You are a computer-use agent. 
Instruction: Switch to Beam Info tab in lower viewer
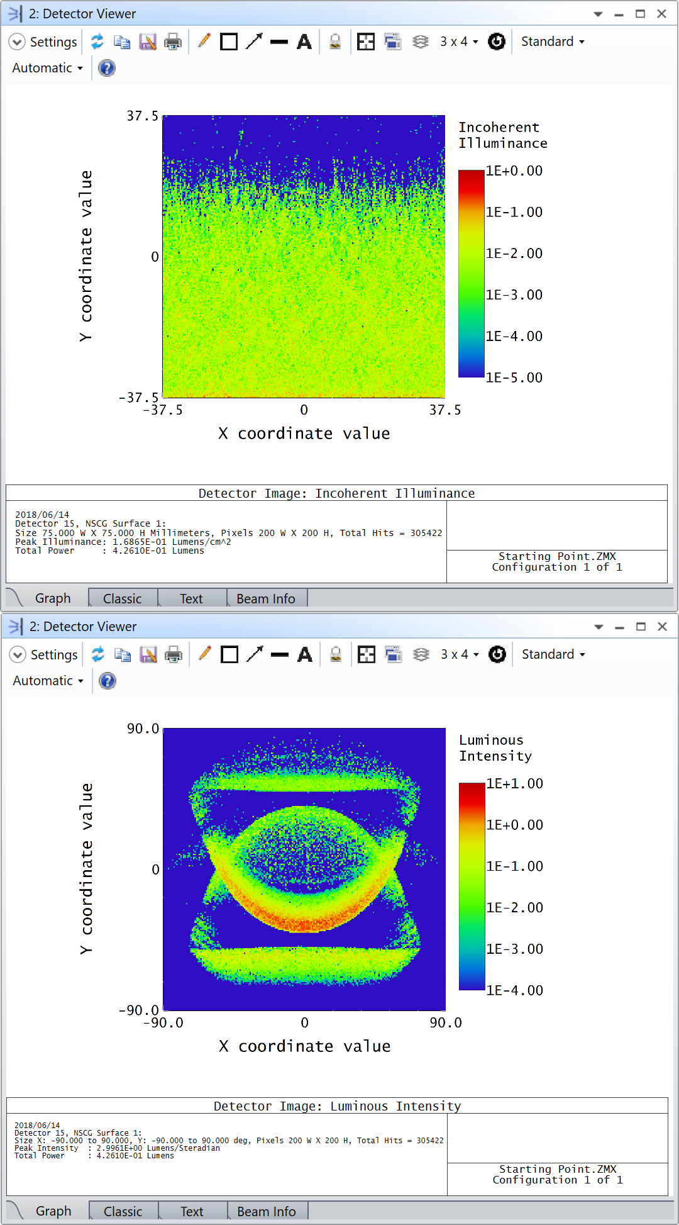(267, 1211)
